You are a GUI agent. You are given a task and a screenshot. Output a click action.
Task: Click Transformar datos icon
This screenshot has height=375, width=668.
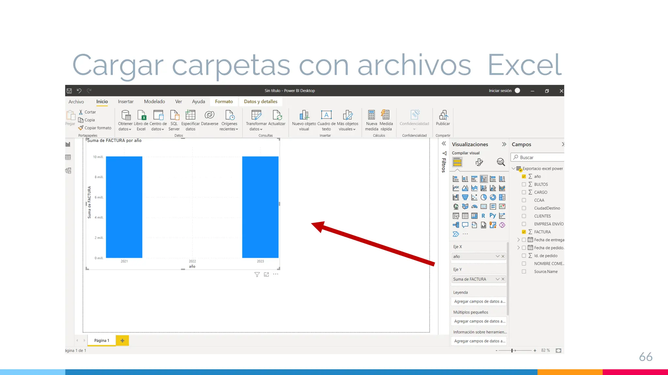pyautogui.click(x=256, y=115)
